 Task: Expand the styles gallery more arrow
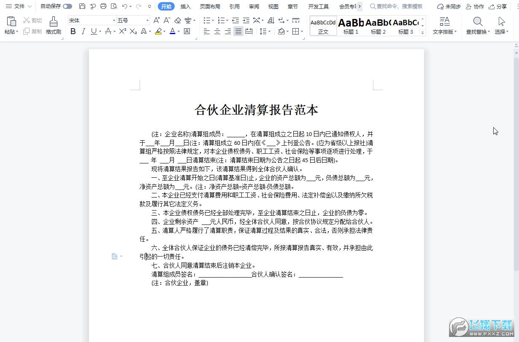[x=423, y=32]
